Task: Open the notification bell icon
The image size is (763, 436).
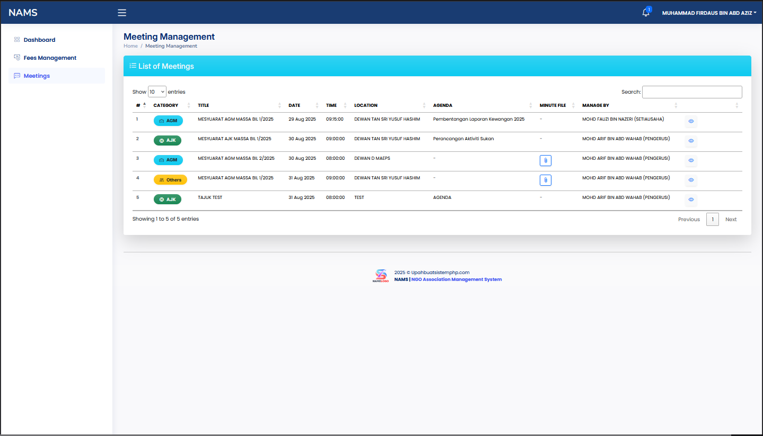Action: (645, 13)
